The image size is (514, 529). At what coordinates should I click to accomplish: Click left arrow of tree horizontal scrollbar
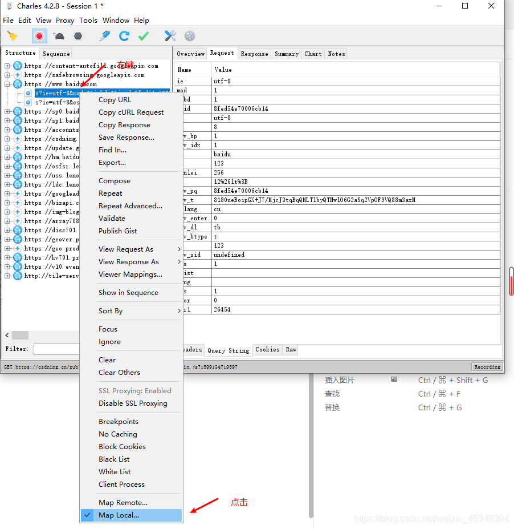click(7, 335)
